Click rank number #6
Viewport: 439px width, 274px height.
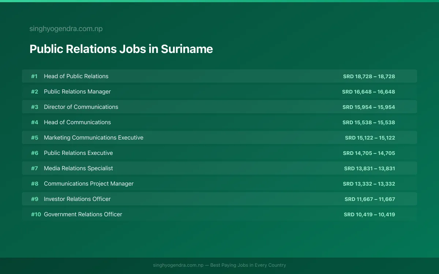[x=34, y=153]
